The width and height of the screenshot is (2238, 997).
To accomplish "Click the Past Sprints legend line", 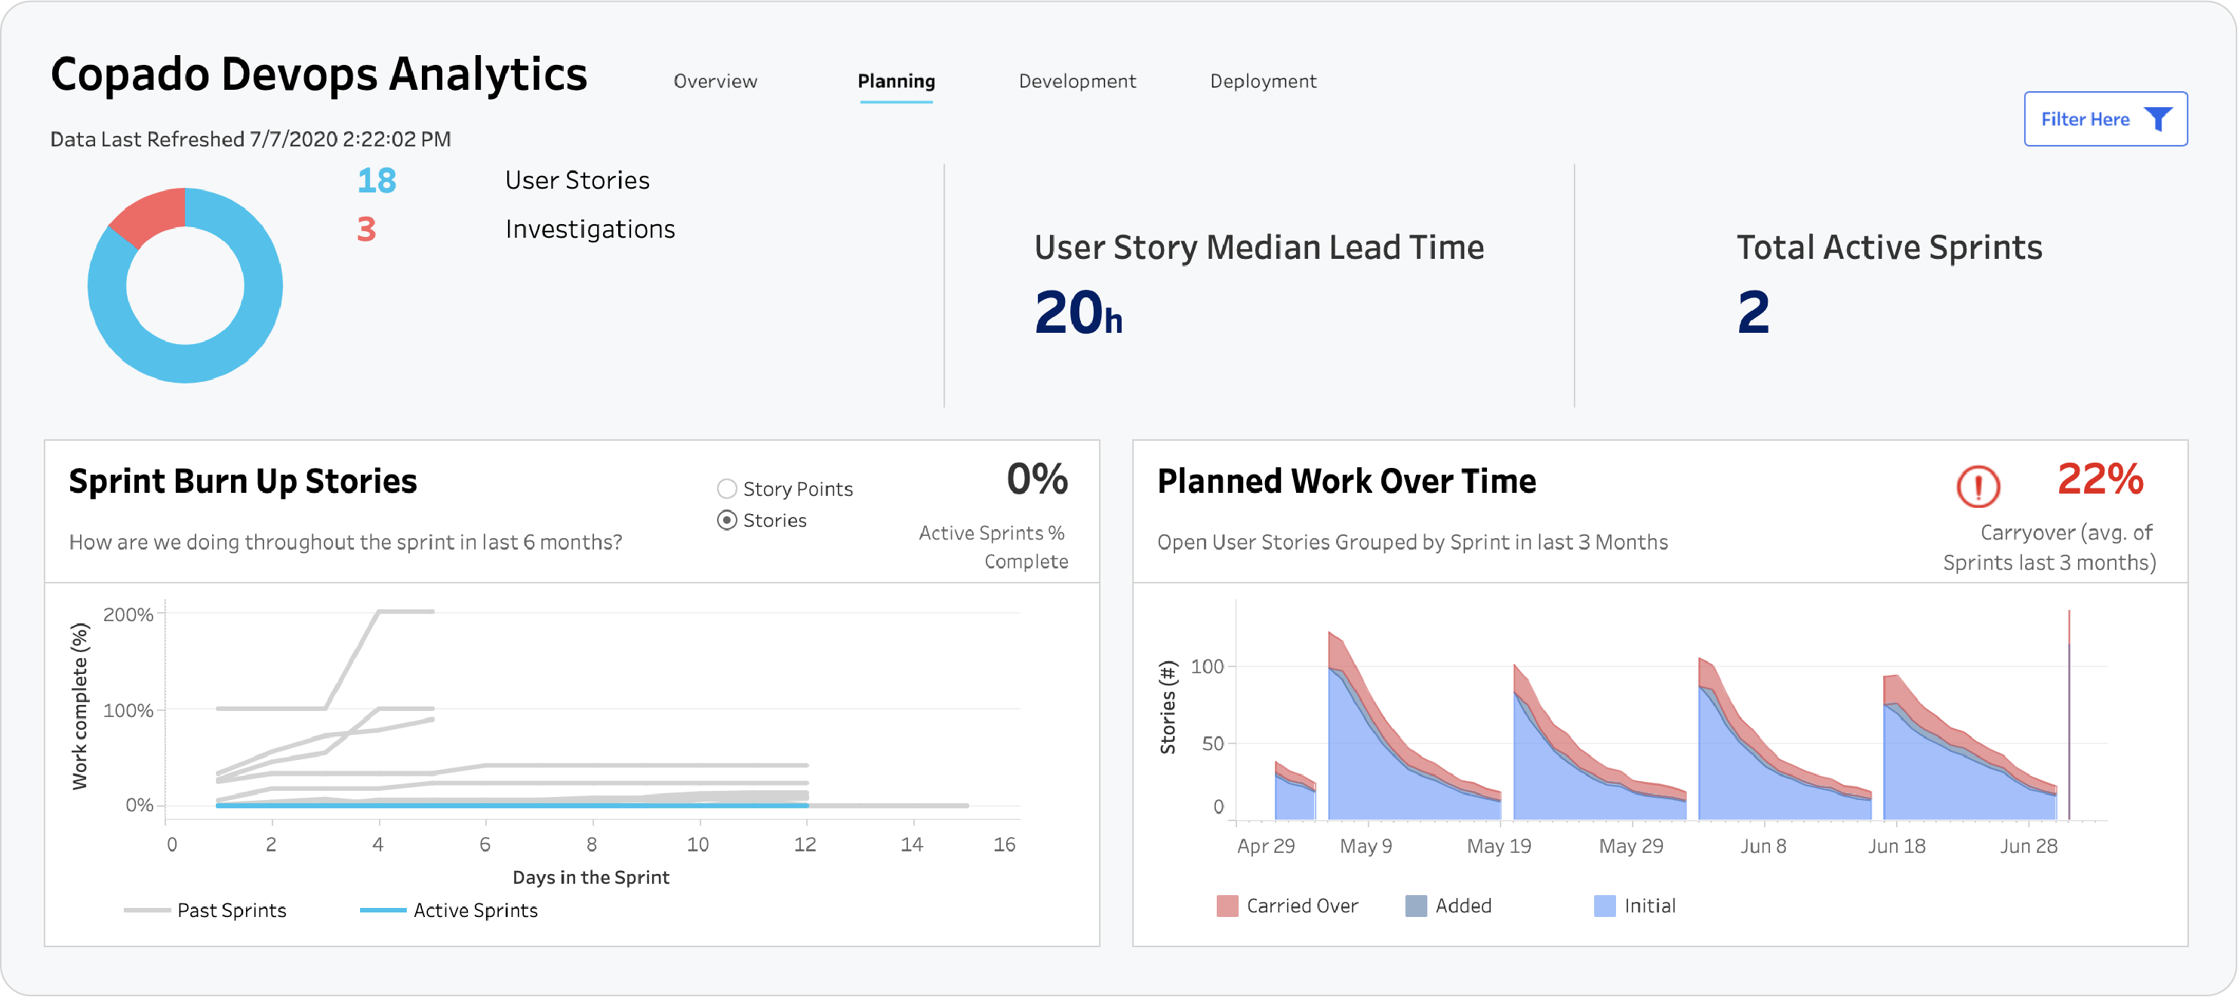I will pyautogui.click(x=147, y=910).
